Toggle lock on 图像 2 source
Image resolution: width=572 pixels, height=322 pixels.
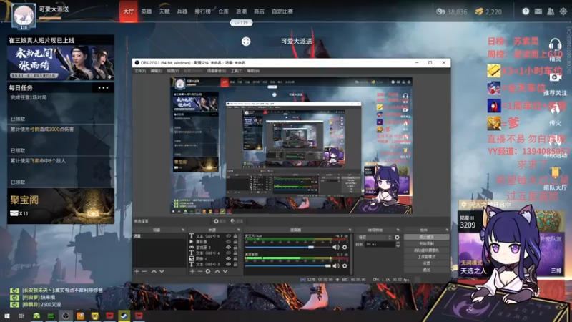(235, 258)
